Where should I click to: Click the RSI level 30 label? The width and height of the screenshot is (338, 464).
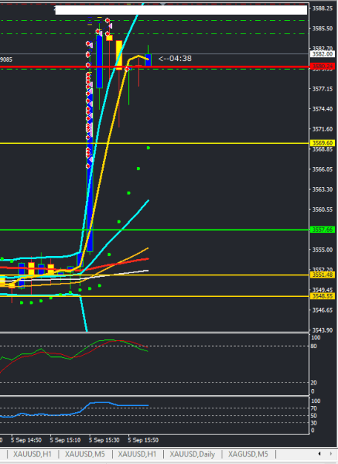(x=314, y=423)
